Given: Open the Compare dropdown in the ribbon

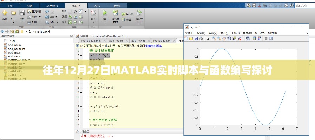Looking at the screenshot, I should [36, 16].
